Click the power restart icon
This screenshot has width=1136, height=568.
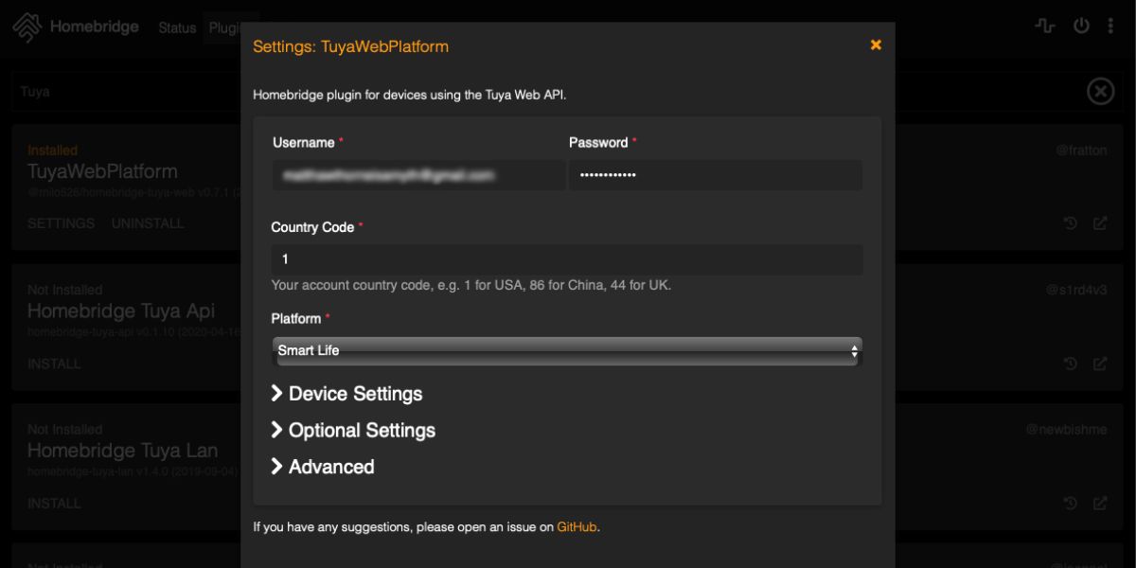point(1081,27)
